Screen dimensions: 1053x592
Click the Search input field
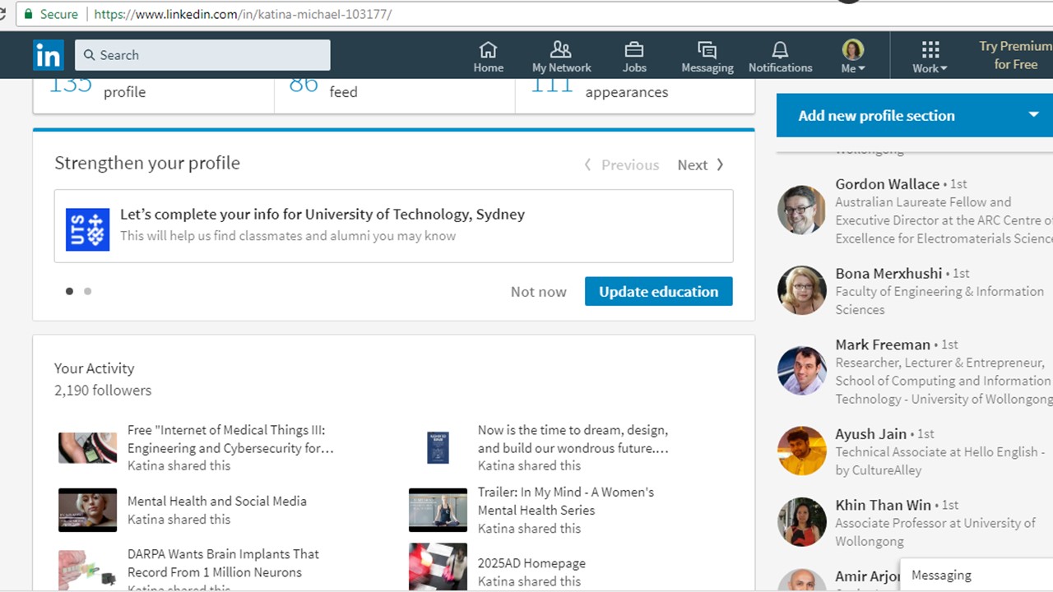[202, 55]
